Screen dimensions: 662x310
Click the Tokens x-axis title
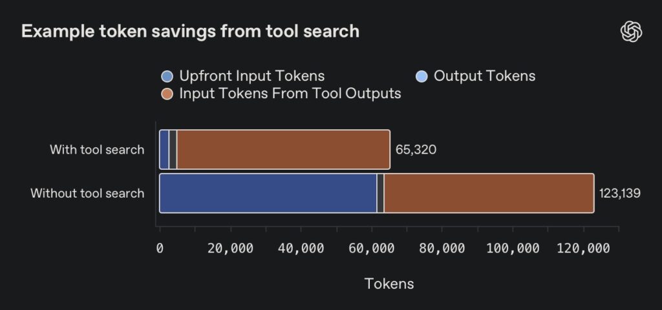click(389, 284)
